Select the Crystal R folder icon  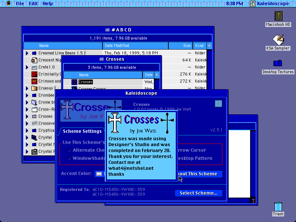coord(34,152)
